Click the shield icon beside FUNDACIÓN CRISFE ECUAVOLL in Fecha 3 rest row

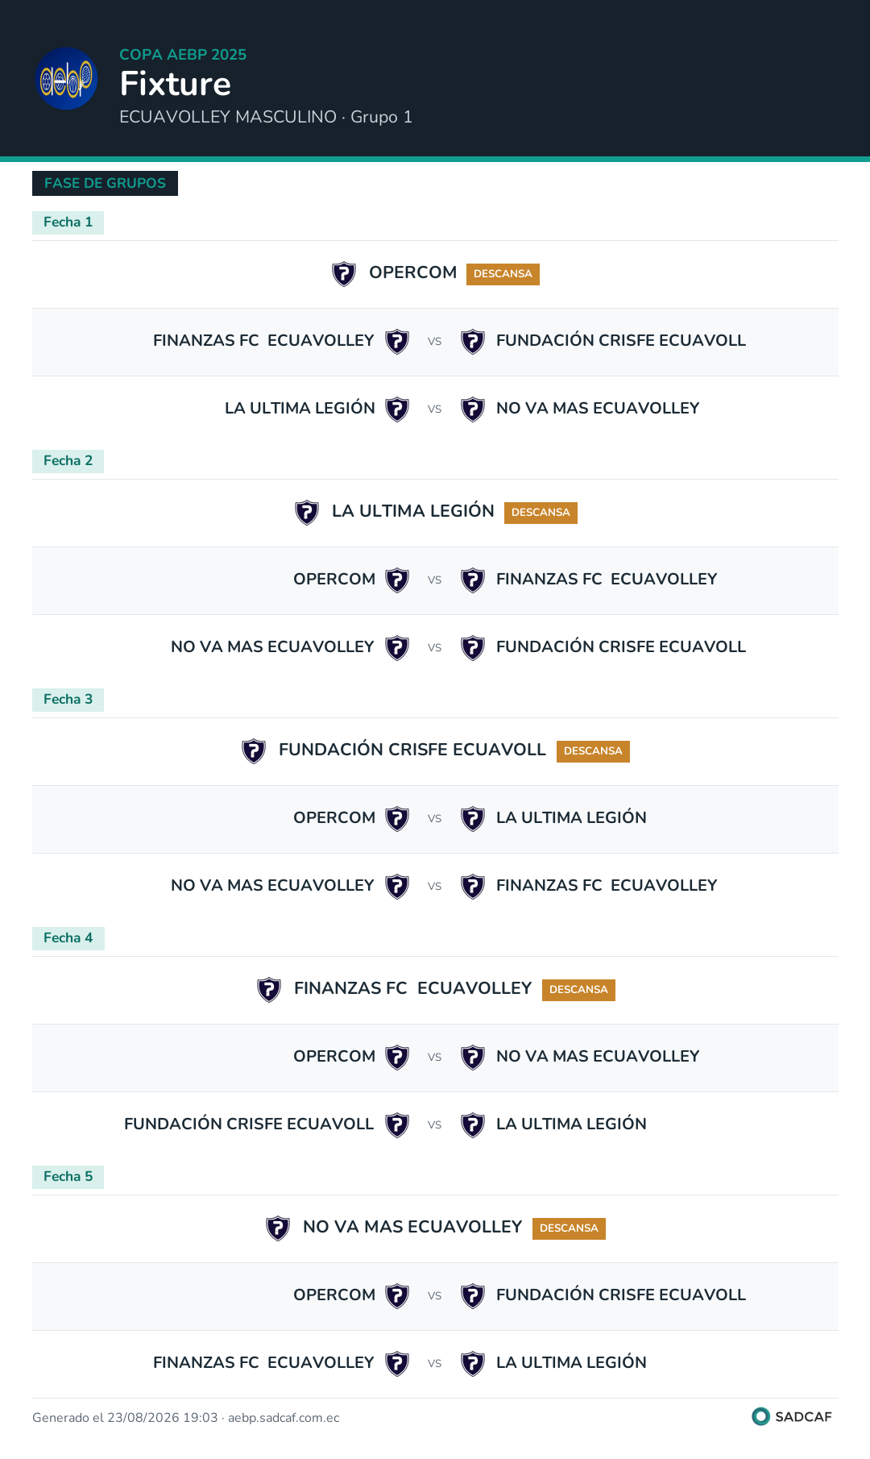coord(254,751)
